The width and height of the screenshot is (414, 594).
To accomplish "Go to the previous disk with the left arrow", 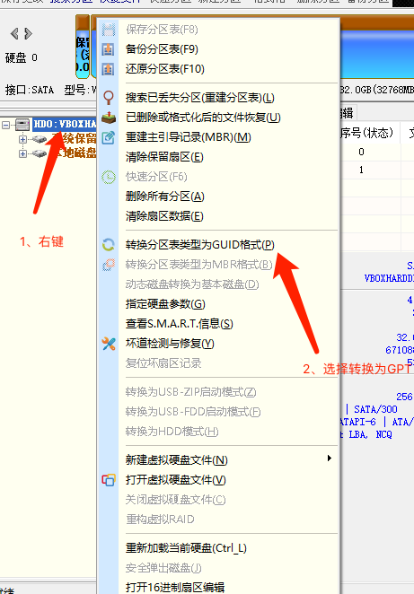I will pos(14,34).
